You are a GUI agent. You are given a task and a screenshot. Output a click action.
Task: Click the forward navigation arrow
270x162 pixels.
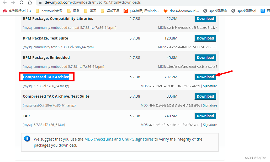tap(13, 3)
